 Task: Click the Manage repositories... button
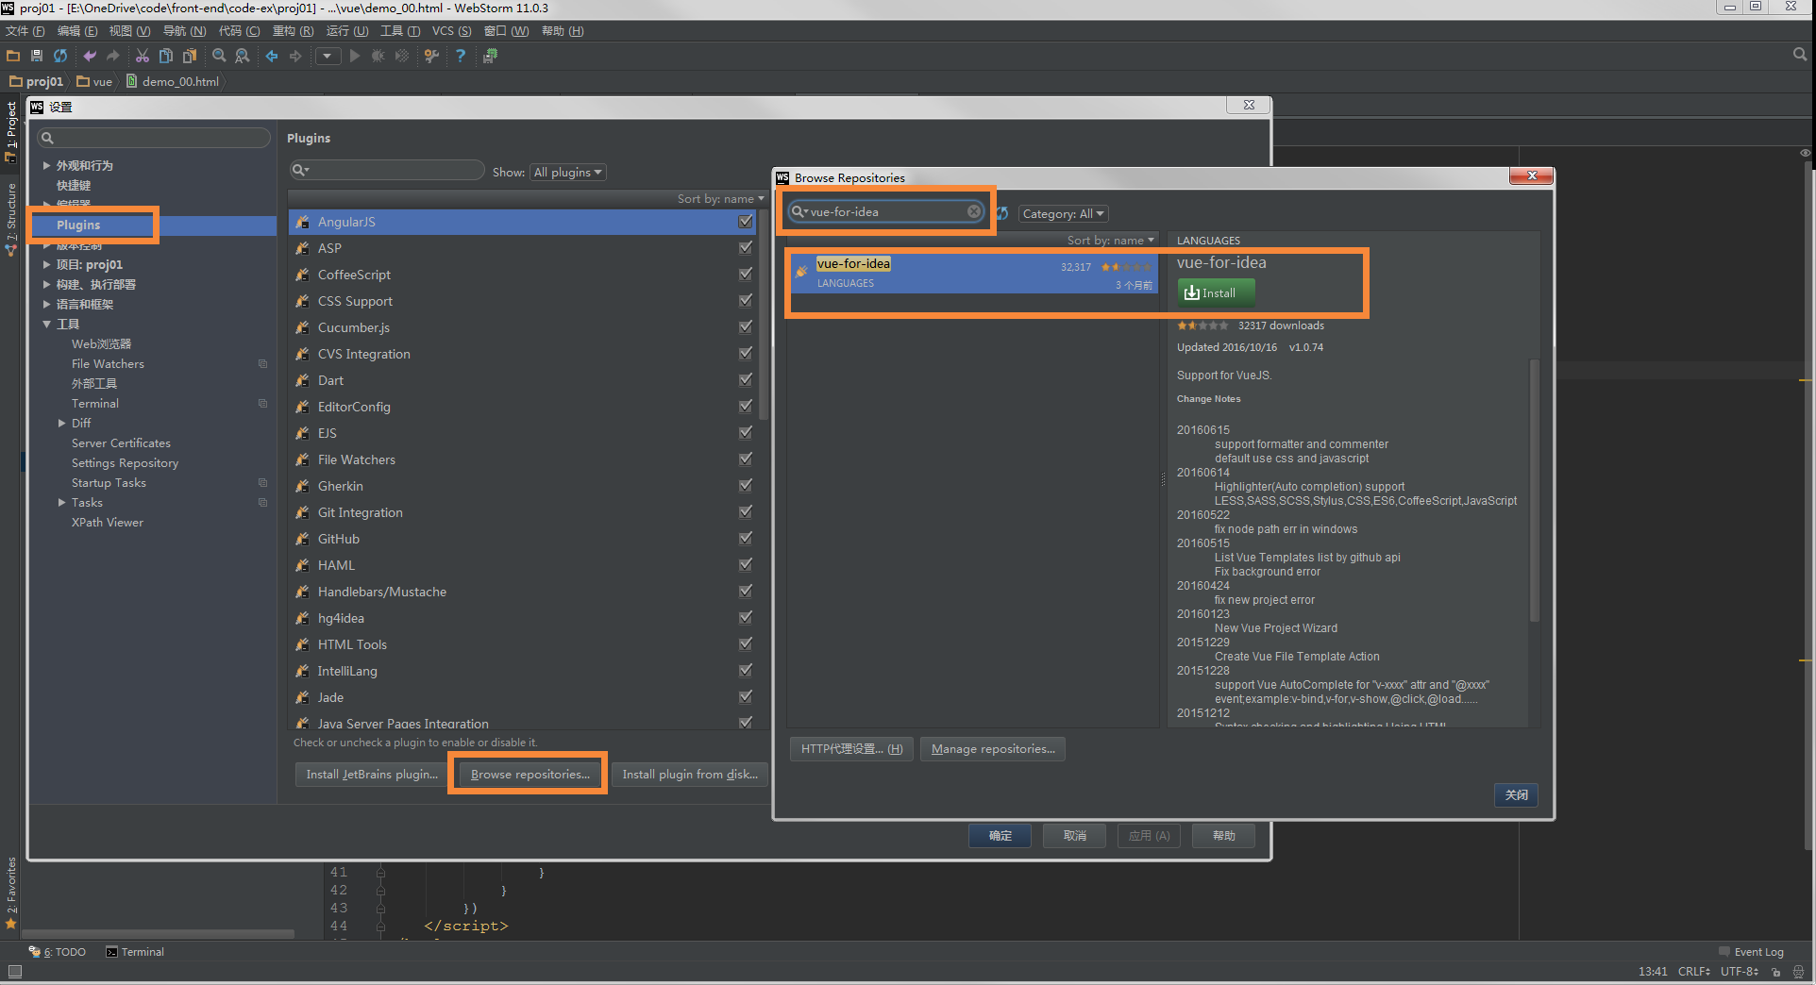tap(993, 749)
